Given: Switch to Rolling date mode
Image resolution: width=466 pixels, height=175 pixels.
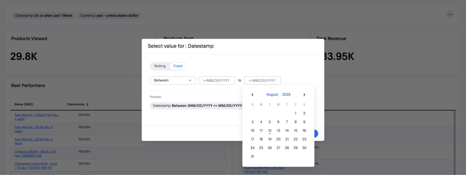Looking at the screenshot, I should coord(160,66).
